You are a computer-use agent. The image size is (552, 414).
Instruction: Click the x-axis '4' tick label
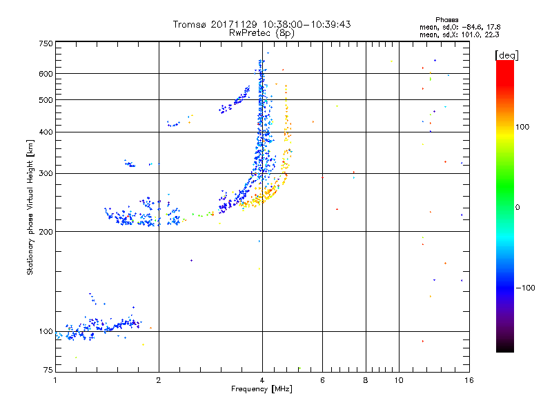pos(262,380)
